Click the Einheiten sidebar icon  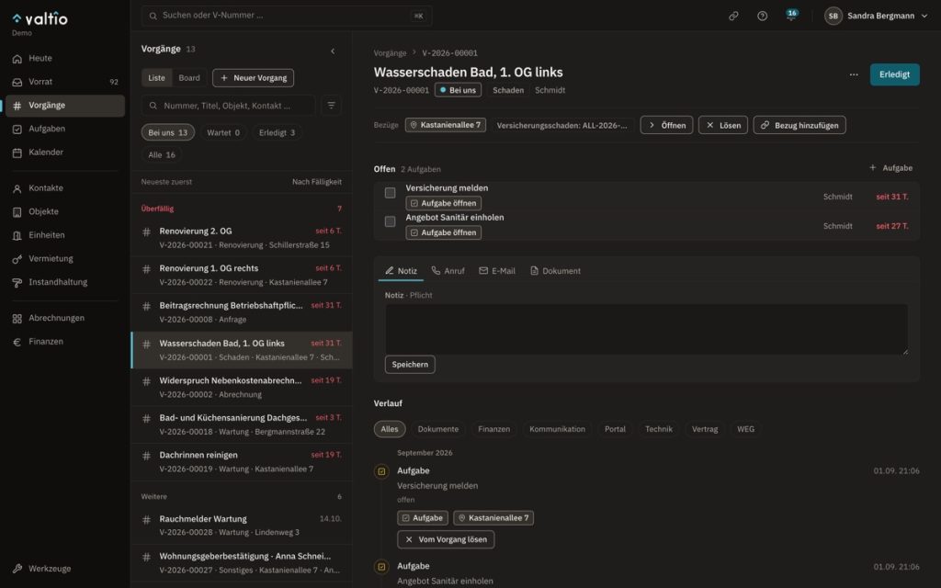[x=17, y=235]
